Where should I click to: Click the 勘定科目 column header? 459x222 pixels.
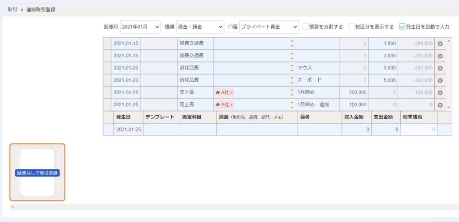(198, 117)
